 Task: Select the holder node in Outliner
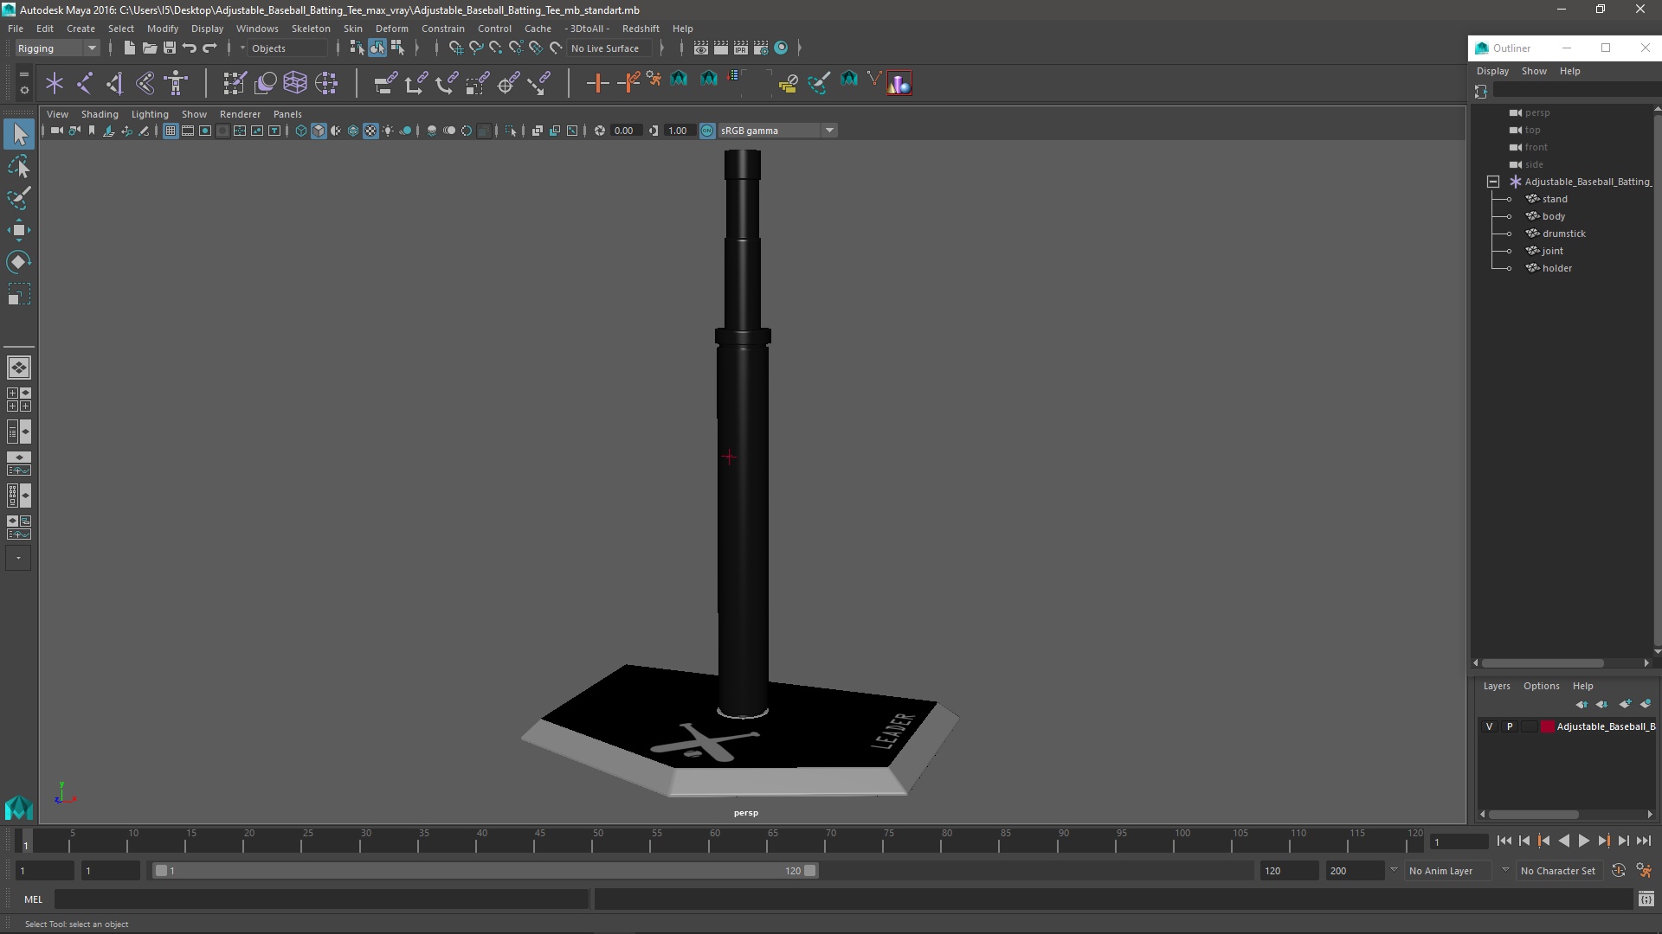[x=1556, y=268]
